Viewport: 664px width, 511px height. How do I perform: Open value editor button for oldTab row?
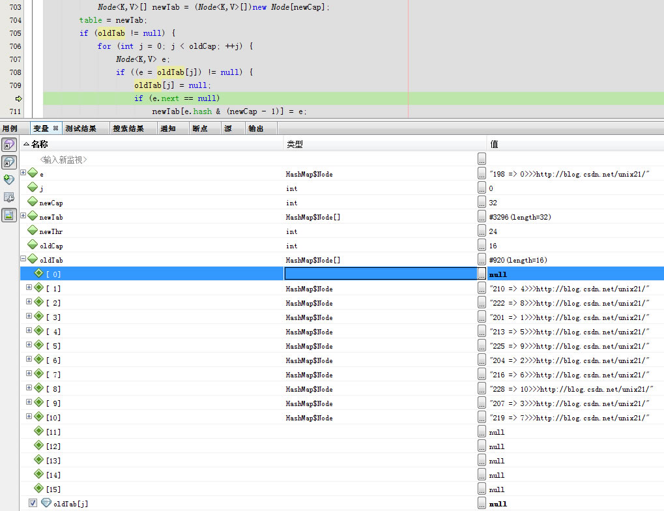click(482, 259)
